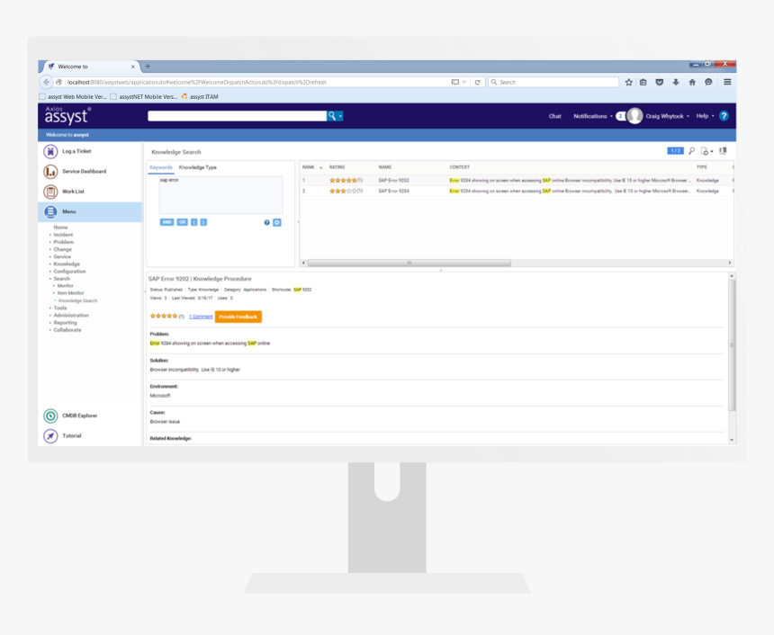The width and height of the screenshot is (774, 635).
Task: Click the browser back arrow
Action: (x=47, y=83)
